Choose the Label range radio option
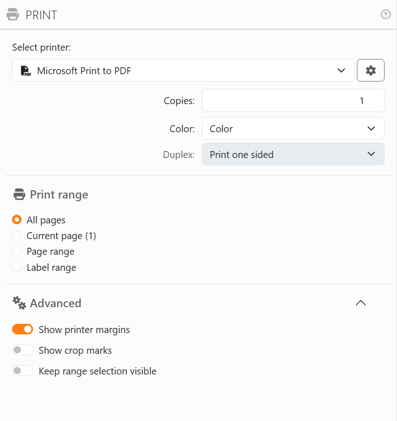Screen dimensions: 397x421 [x=17, y=267]
